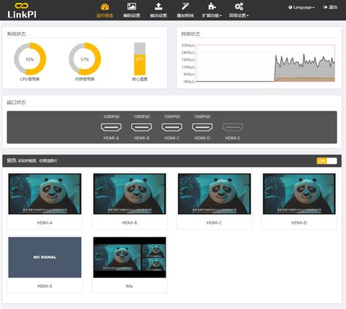Image resolution: width=346 pixels, height=309 pixels.
Task: Click the 0Mb/s axis label
Action: (x=189, y=82)
